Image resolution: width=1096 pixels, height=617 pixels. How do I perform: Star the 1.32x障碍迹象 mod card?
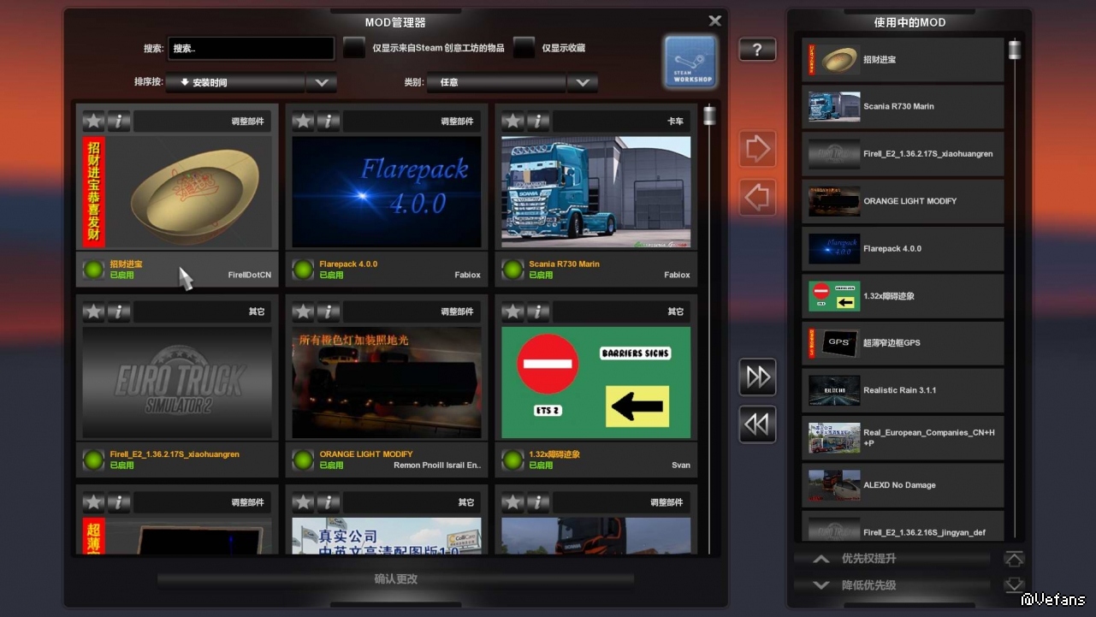click(x=512, y=311)
